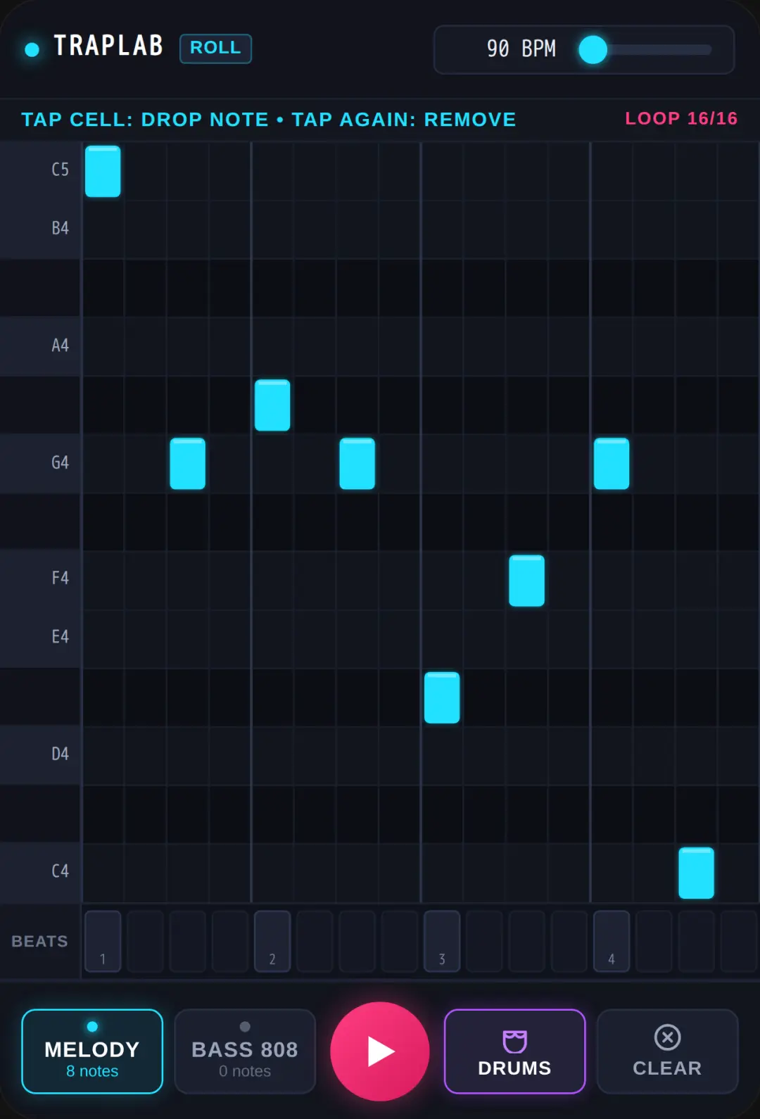Click the ROLL mode badge

[215, 49]
